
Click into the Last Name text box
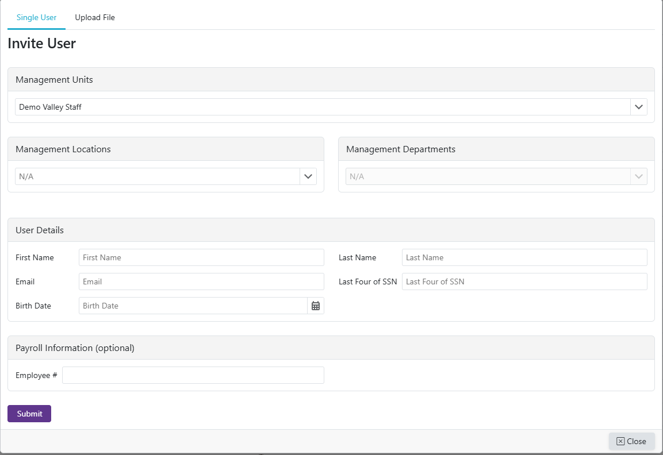pyautogui.click(x=524, y=257)
